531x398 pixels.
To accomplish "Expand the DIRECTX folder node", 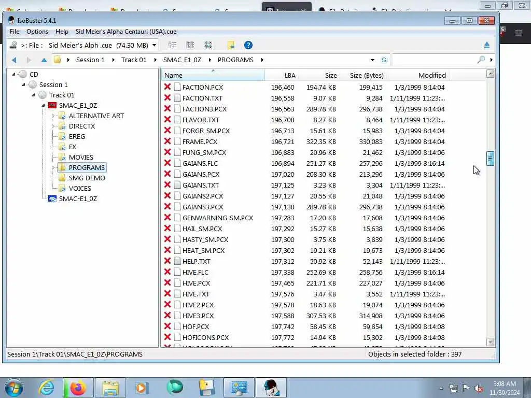I will pyautogui.click(x=53, y=126).
